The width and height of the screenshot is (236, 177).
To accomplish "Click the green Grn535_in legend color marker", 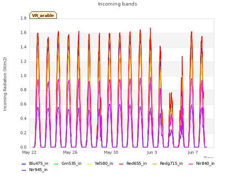I will coord(56,164).
